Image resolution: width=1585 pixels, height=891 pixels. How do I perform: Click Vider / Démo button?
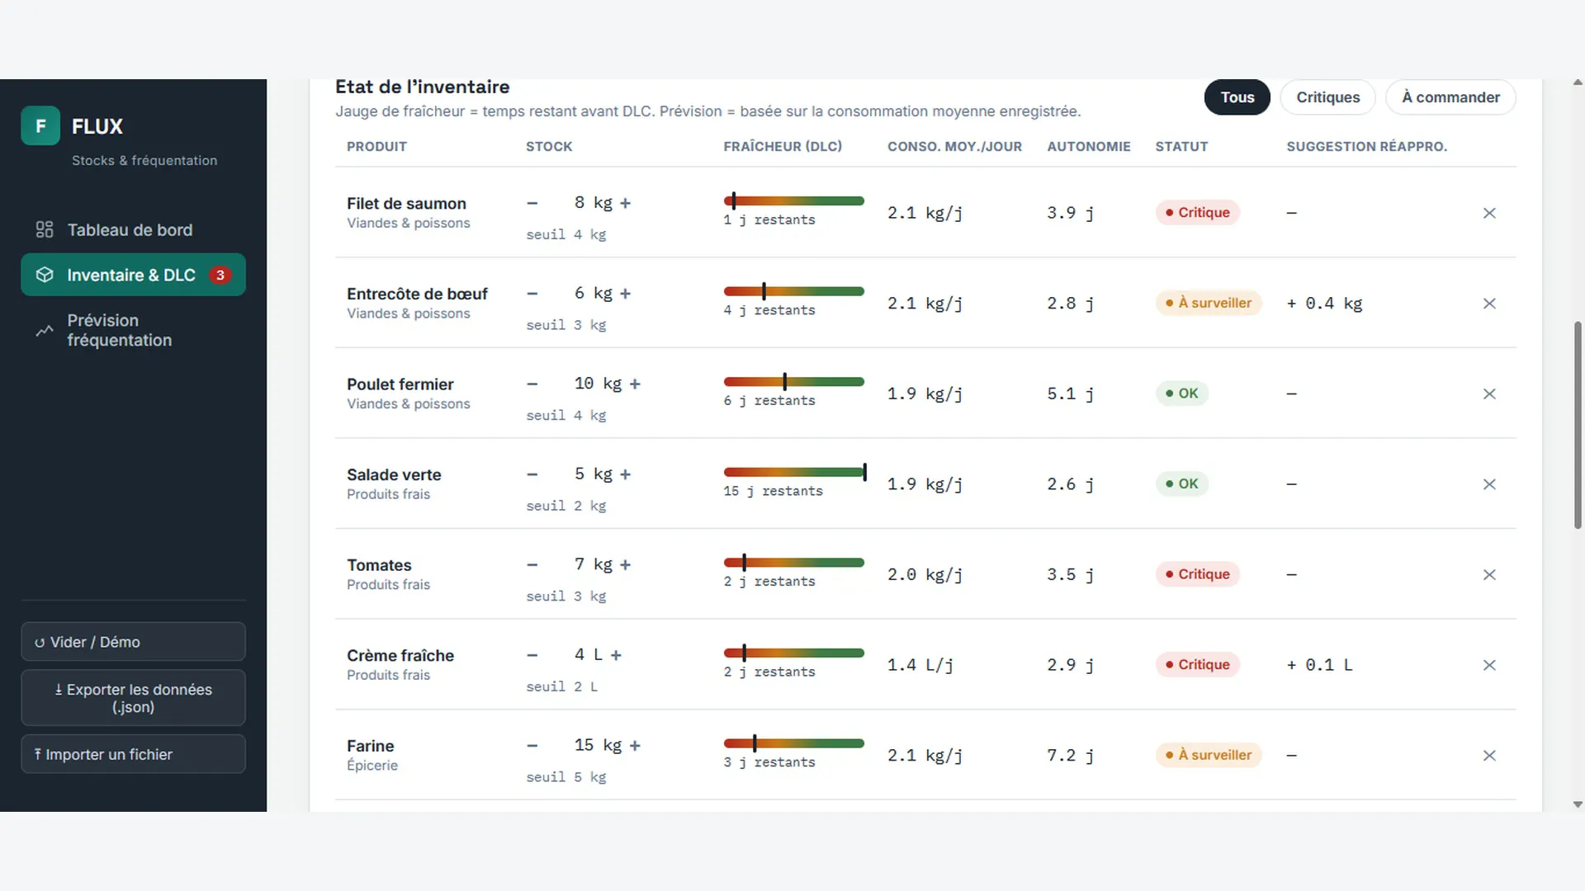[x=133, y=642]
